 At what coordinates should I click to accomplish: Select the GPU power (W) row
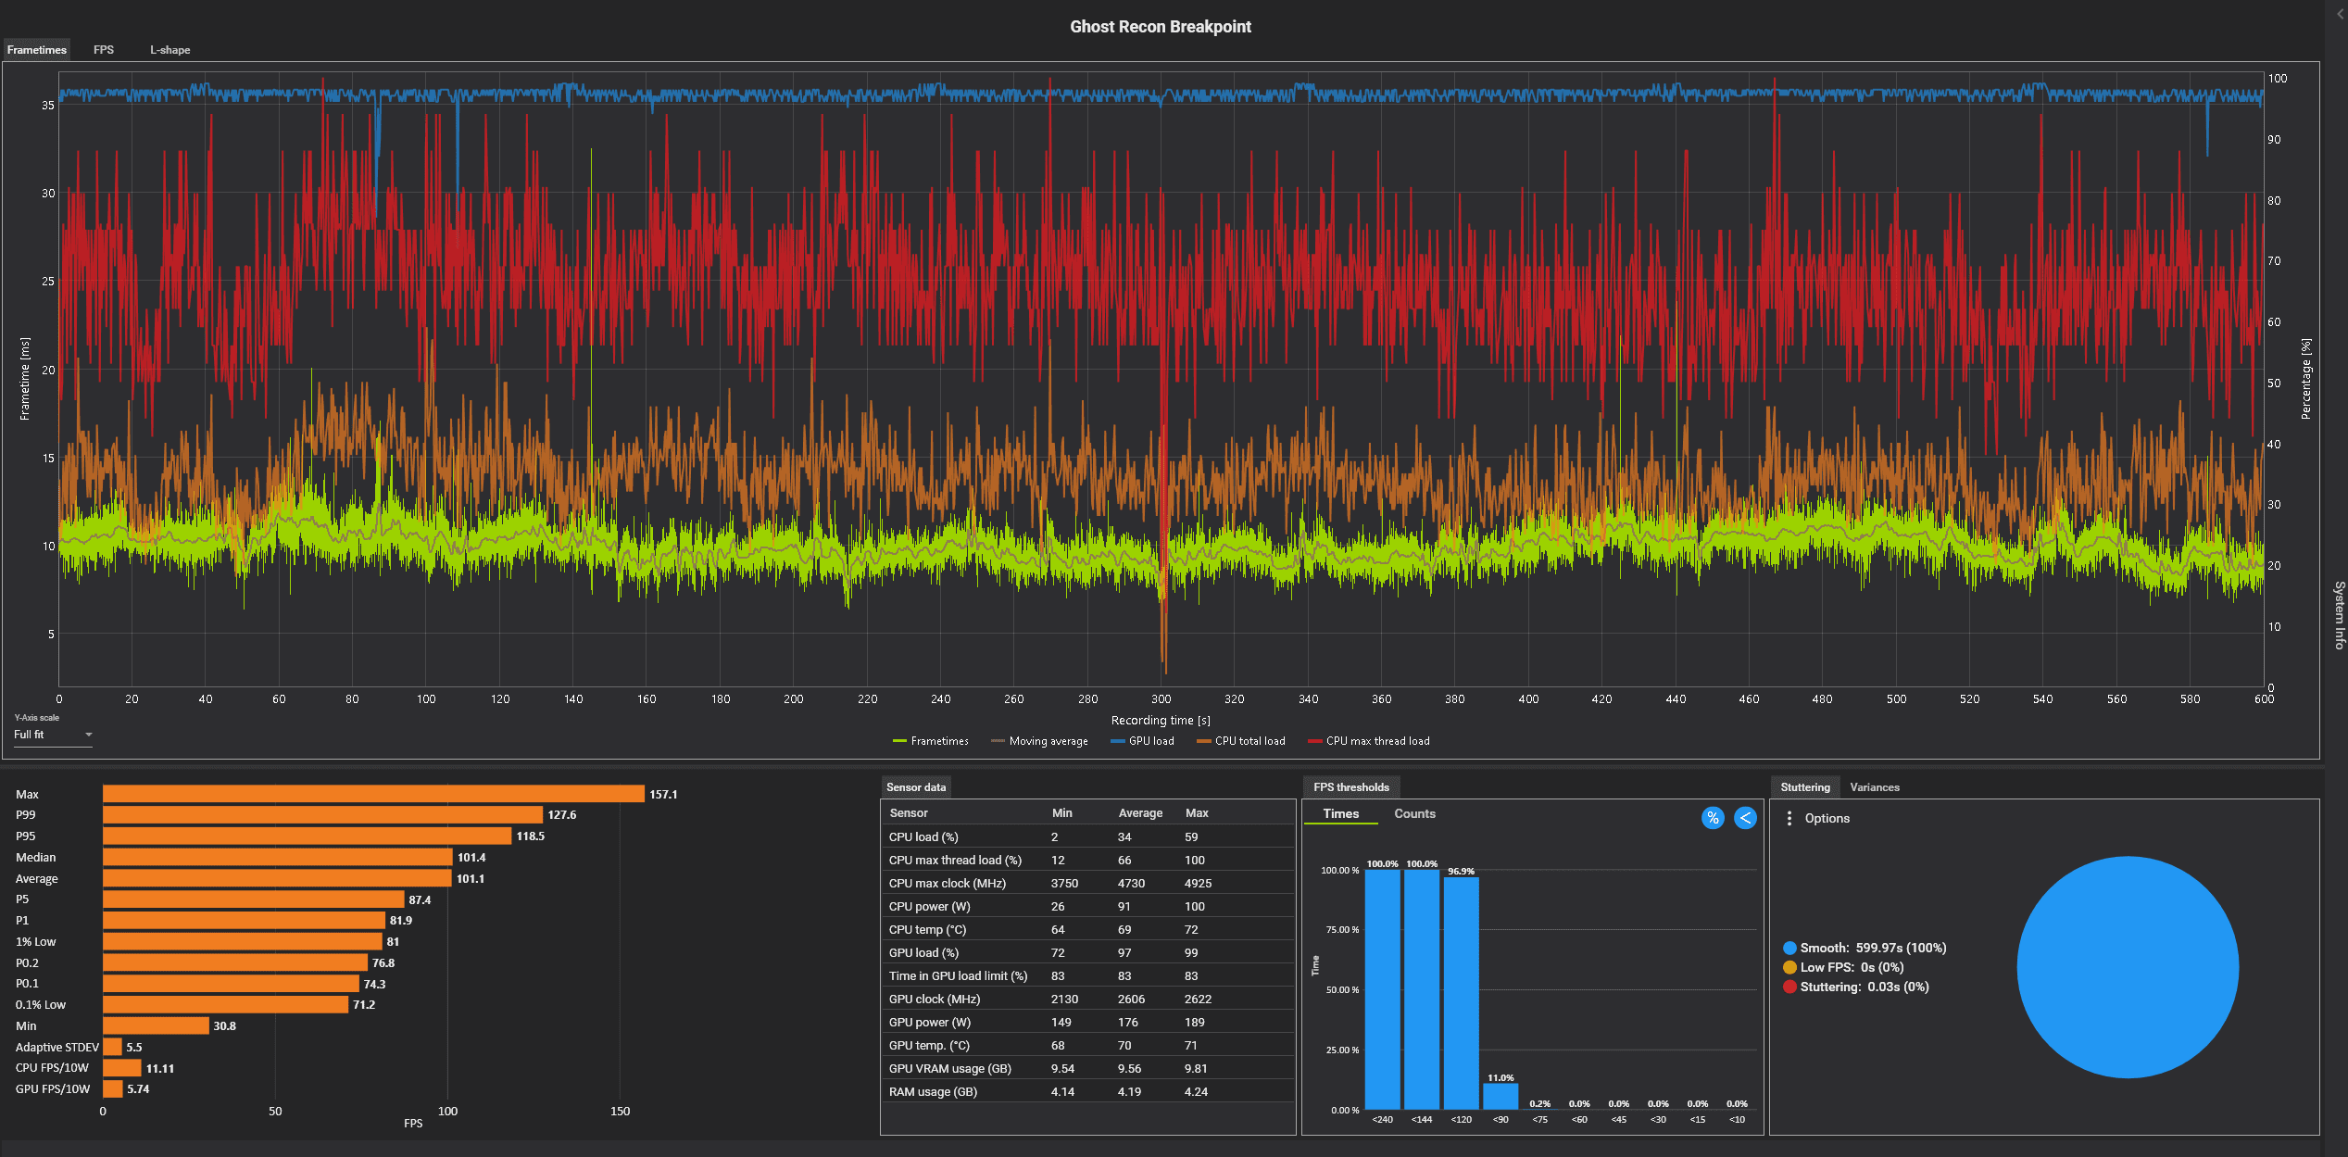coord(1087,1022)
